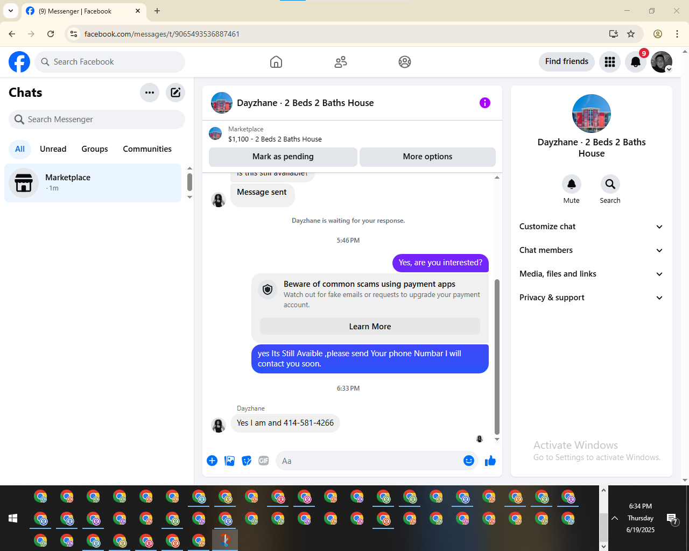Click the "yes Its Still Avaible" message bubble
This screenshot has width=689, height=551.
370,359
